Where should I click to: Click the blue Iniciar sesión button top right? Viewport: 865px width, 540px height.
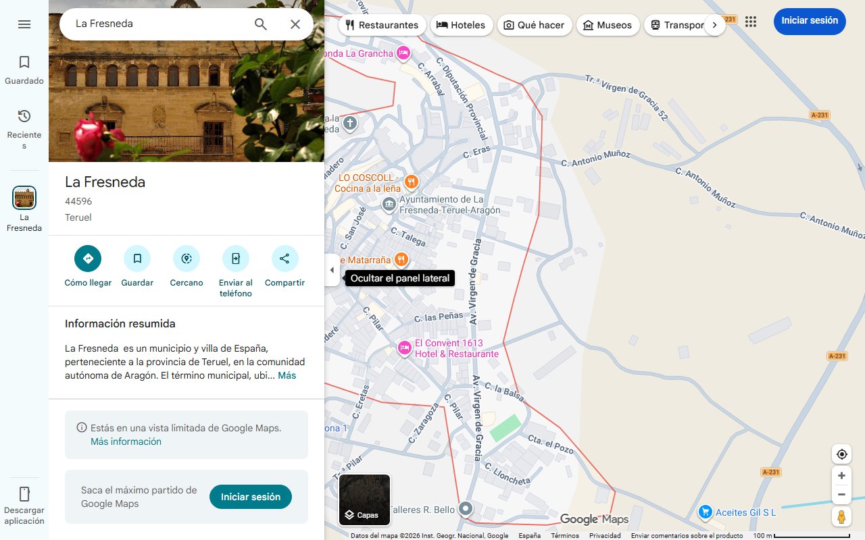point(809,21)
